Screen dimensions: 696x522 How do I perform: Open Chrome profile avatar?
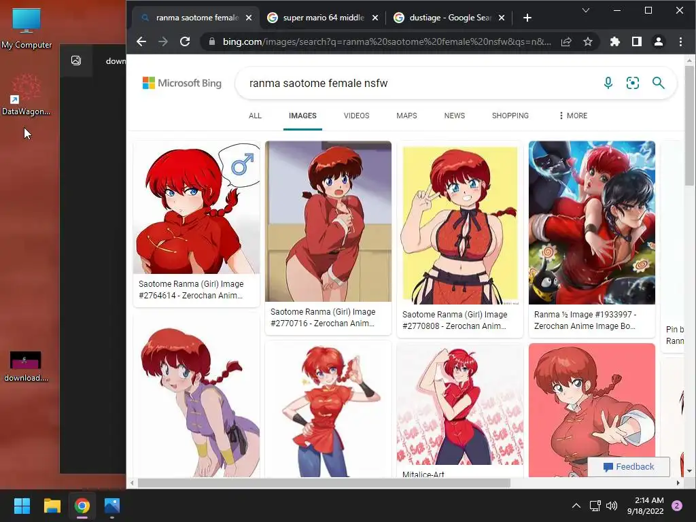[x=658, y=41]
